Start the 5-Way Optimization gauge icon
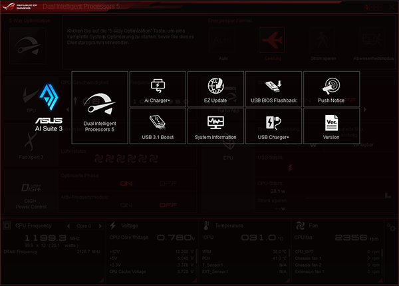The width and height of the screenshot is (399, 286). point(27,46)
